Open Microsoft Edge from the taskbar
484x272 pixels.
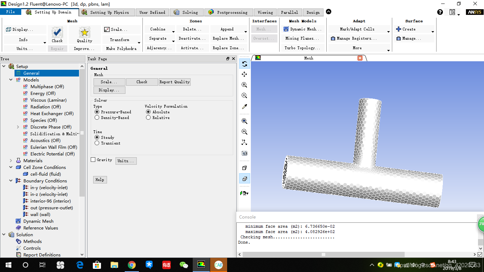point(80,265)
